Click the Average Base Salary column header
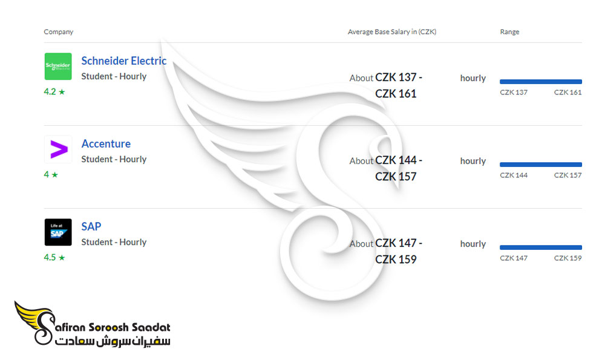Screen dimensions: 605x363 [x=392, y=31]
